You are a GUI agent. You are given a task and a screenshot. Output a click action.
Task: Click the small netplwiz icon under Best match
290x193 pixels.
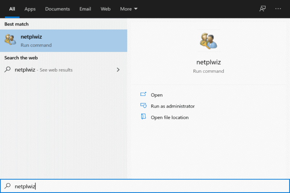pyautogui.click(x=10, y=40)
